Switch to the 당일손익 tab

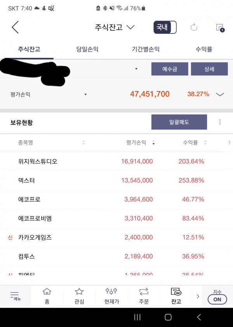[87, 49]
